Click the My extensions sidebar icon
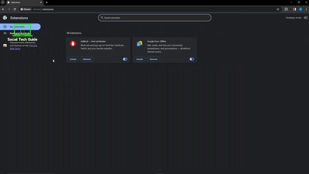 point(5,27)
